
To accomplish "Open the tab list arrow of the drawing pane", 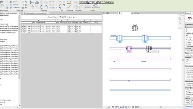I will point(183,13).
